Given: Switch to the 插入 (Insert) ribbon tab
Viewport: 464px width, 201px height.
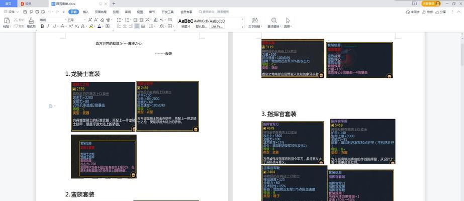Looking at the screenshot, I should tap(85, 12).
